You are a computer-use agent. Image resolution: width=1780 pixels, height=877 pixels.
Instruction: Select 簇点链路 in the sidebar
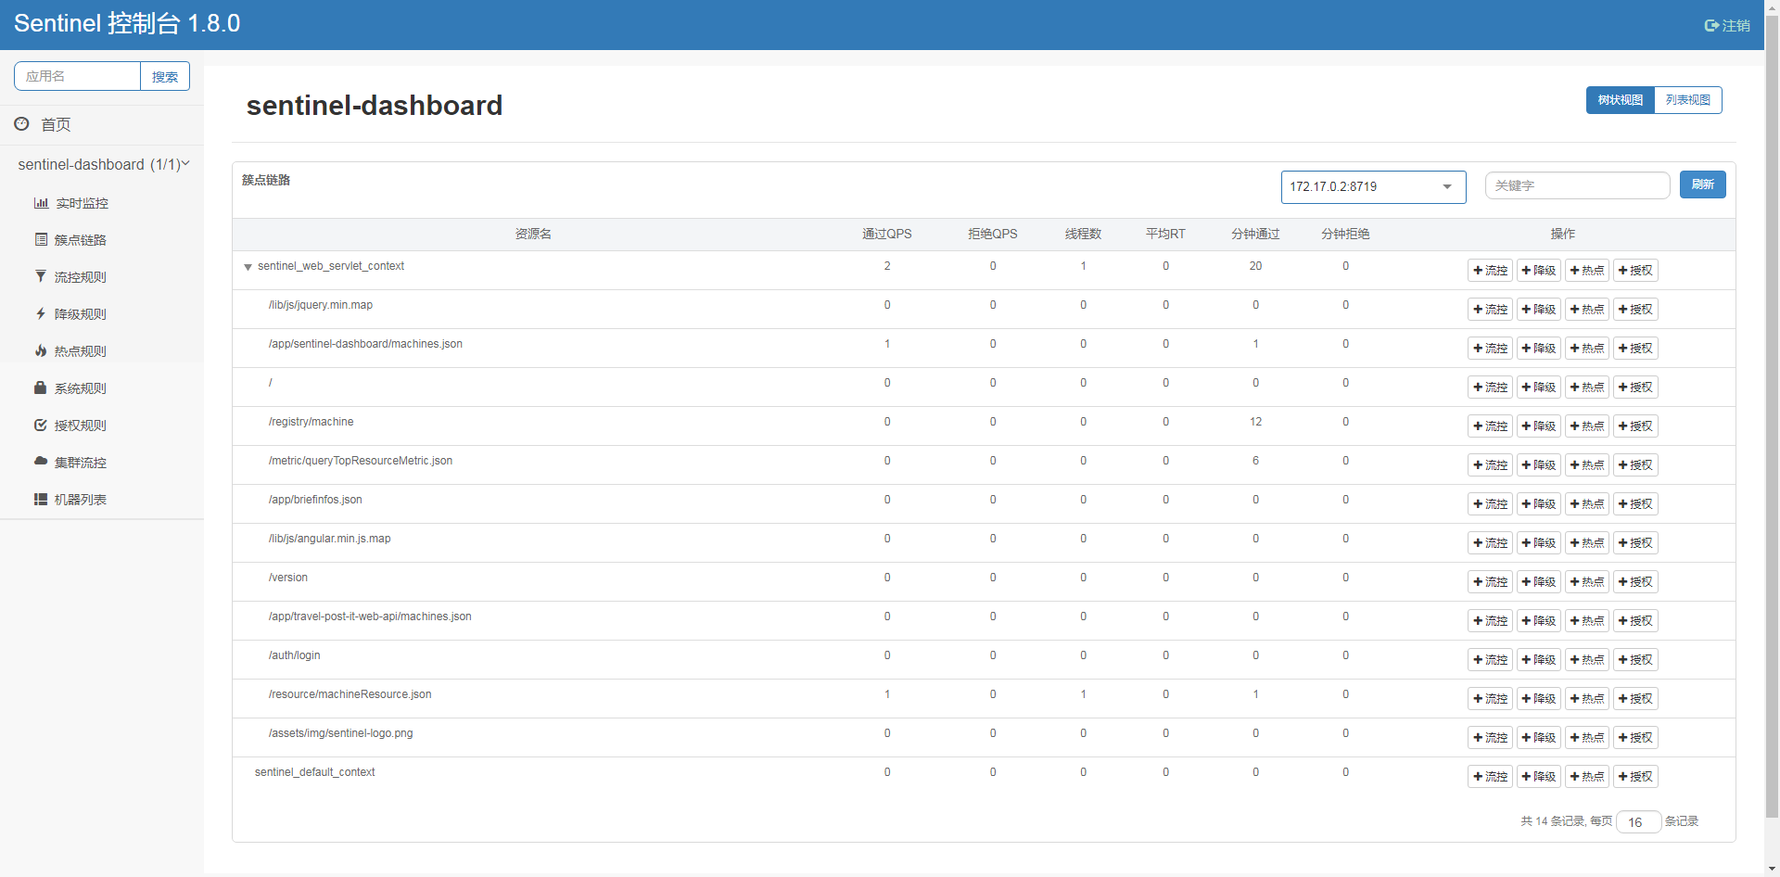pos(82,239)
